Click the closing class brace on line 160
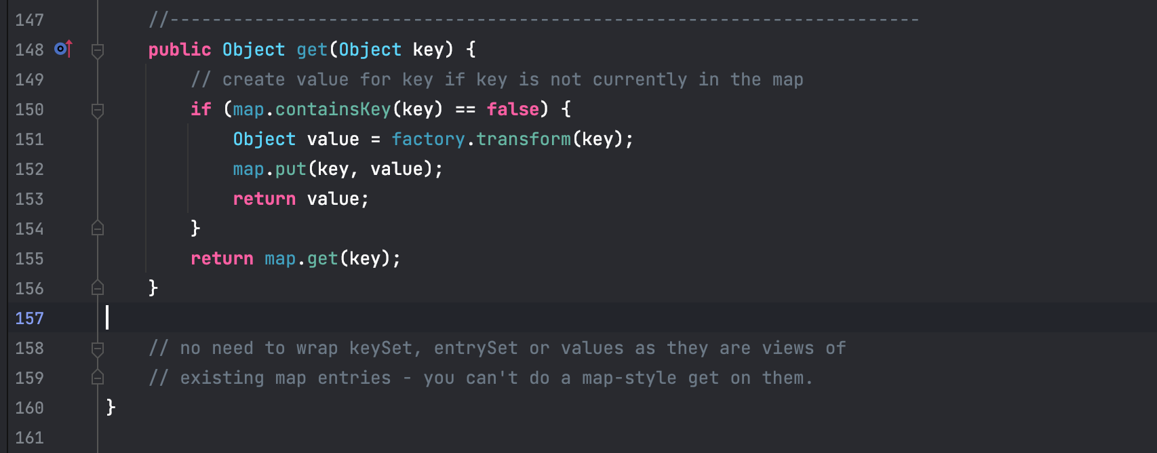Image resolution: width=1157 pixels, height=453 pixels. tap(111, 408)
